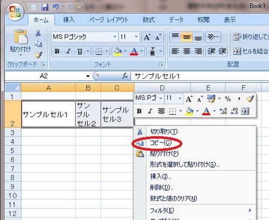
Task: Toggle right text alignment in ribbon
Action: (198, 51)
